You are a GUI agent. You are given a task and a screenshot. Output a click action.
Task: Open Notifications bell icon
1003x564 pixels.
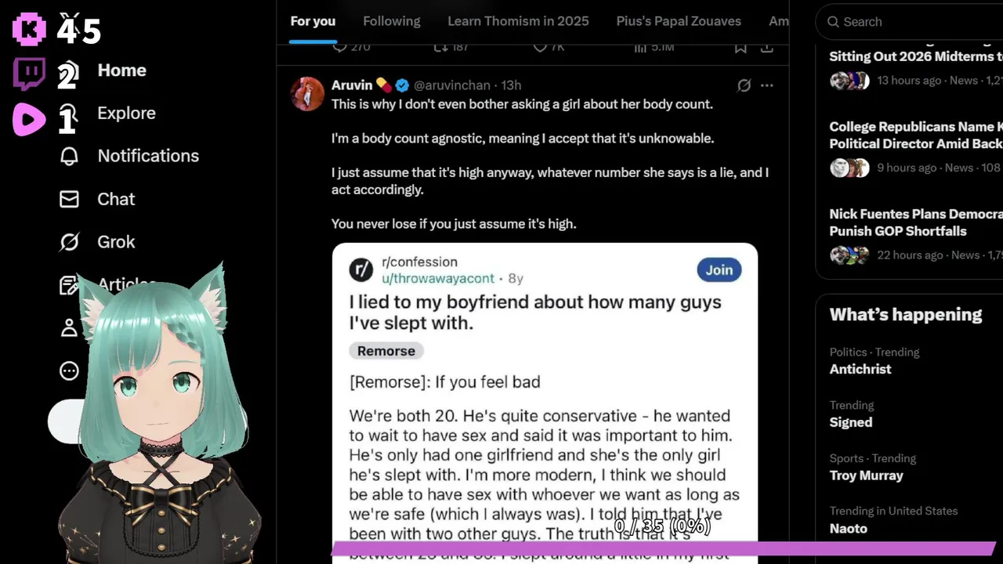click(x=69, y=156)
